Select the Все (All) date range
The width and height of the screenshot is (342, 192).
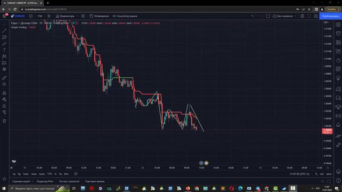pyautogui.click(x=66, y=174)
